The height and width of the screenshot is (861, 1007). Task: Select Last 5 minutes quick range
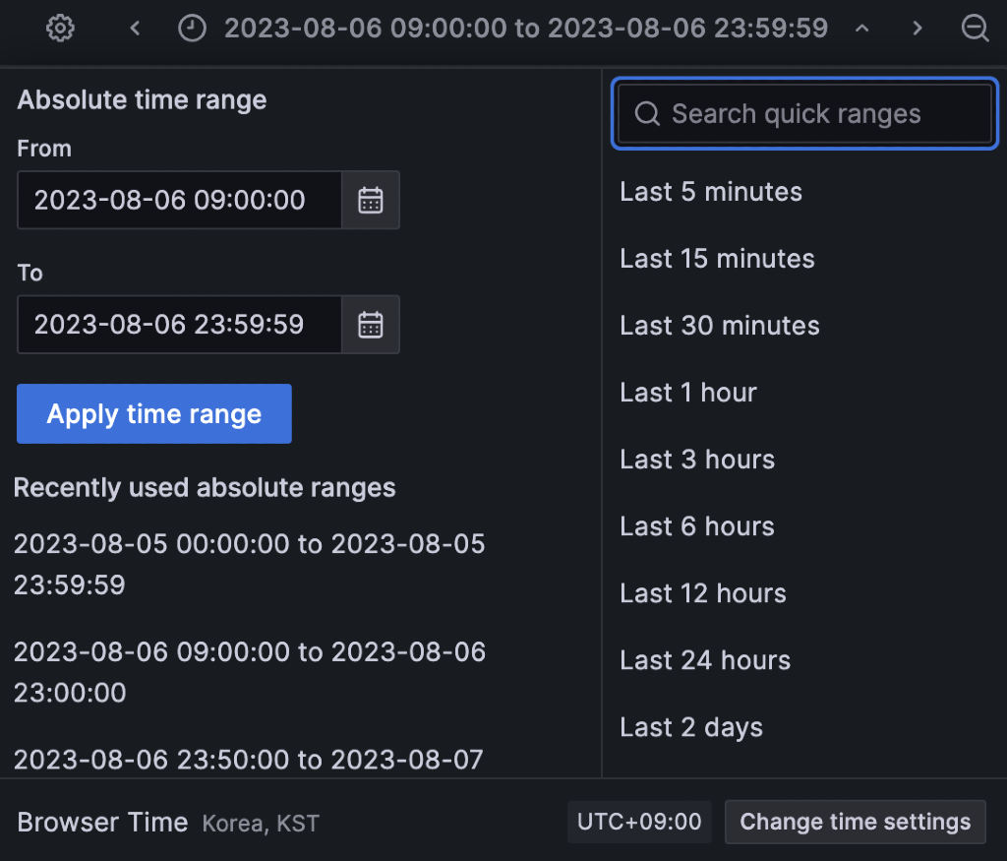(711, 192)
